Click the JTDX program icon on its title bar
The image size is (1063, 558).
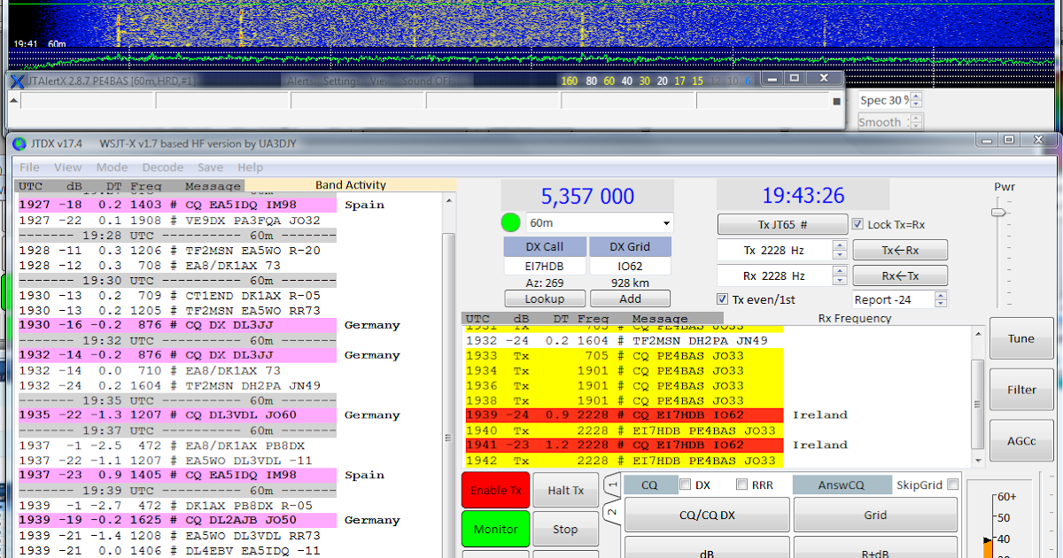[18, 142]
